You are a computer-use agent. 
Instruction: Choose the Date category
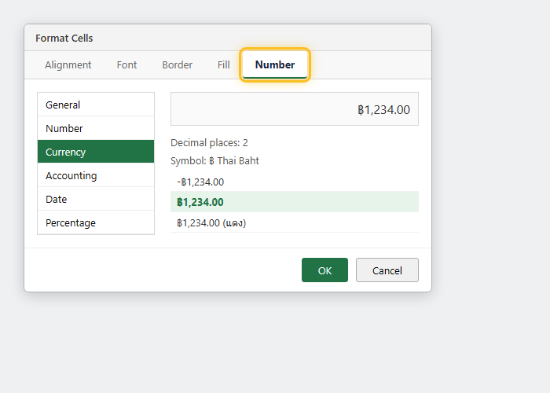(x=96, y=199)
